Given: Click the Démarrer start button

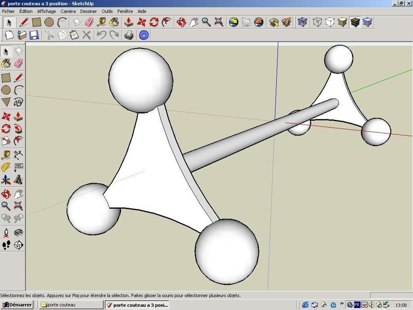Looking at the screenshot, I should (x=17, y=305).
